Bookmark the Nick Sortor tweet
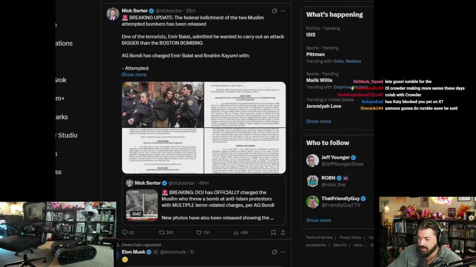The height and width of the screenshot is (267, 476). pyautogui.click(x=273, y=233)
